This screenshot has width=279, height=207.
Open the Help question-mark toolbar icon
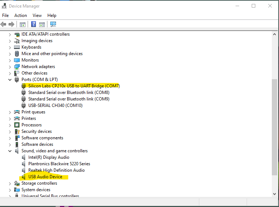click(x=33, y=24)
